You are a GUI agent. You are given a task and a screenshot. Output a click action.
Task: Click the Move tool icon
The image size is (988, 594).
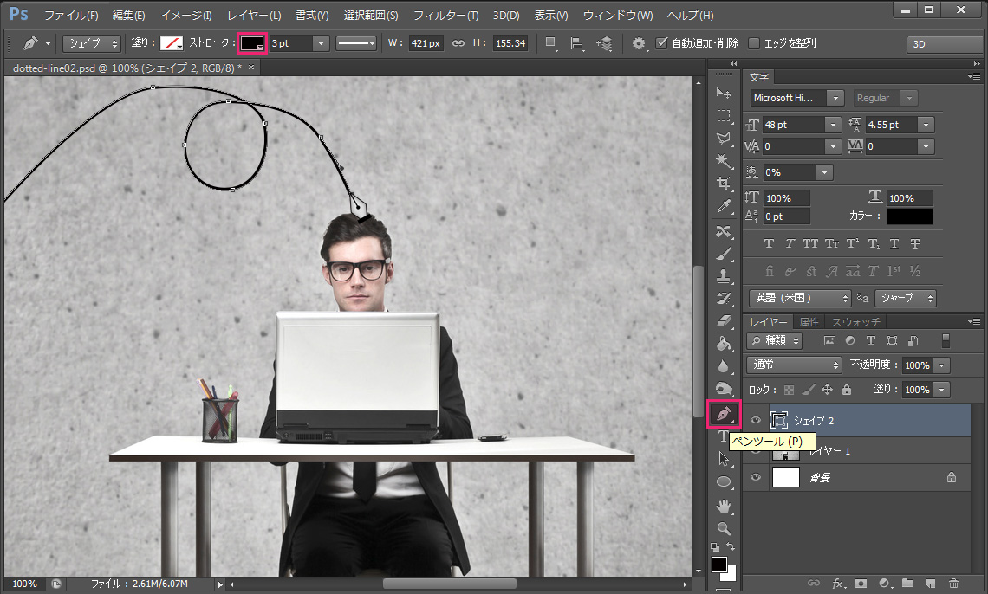click(724, 94)
